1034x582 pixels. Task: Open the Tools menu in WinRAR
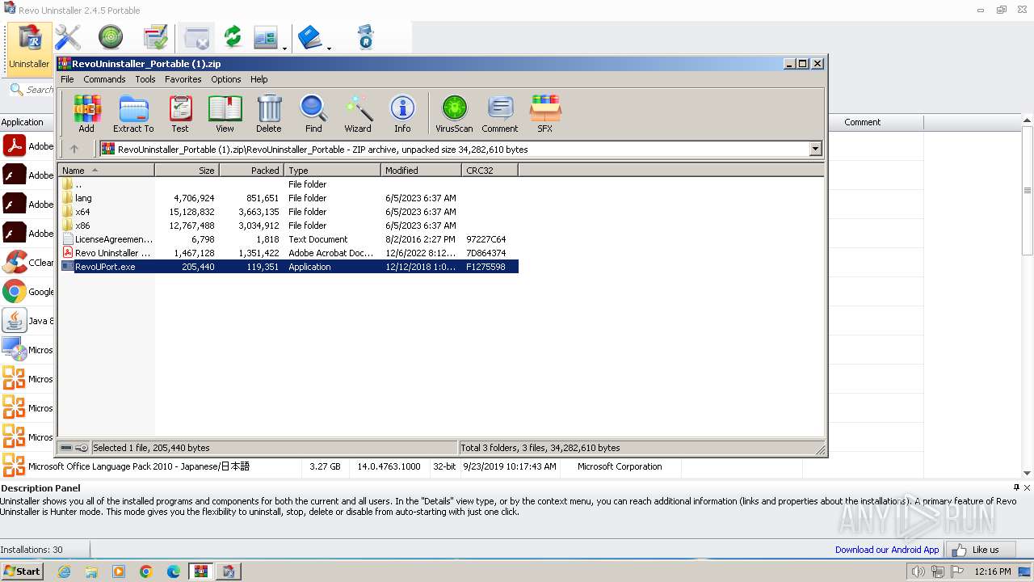click(x=145, y=79)
